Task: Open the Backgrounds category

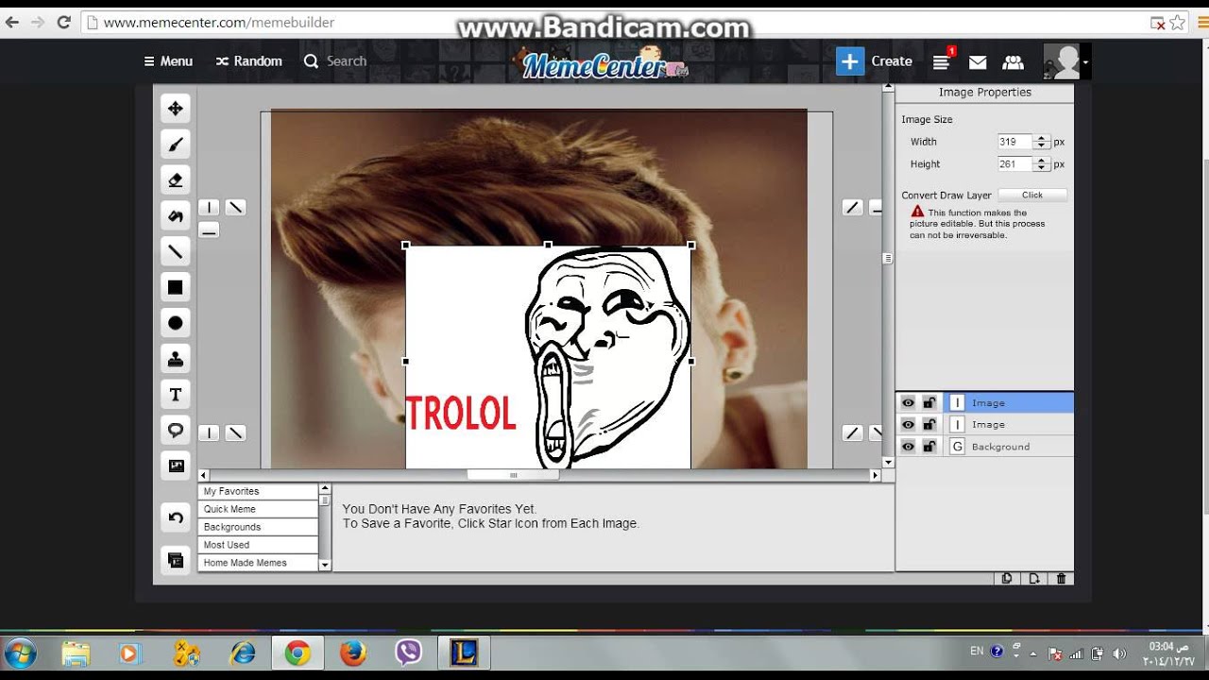Action: click(x=258, y=527)
